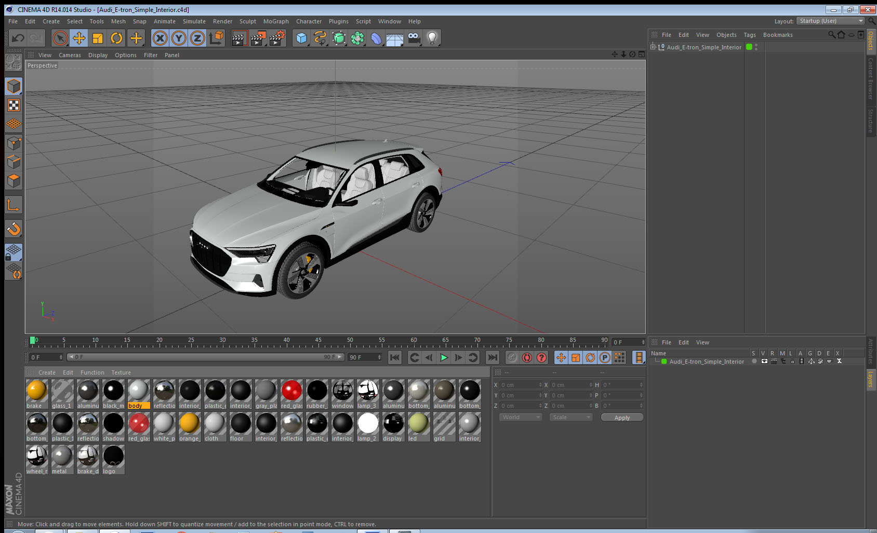This screenshot has width=877, height=533.
Task: Select the brake material swatch
Action: (37, 394)
